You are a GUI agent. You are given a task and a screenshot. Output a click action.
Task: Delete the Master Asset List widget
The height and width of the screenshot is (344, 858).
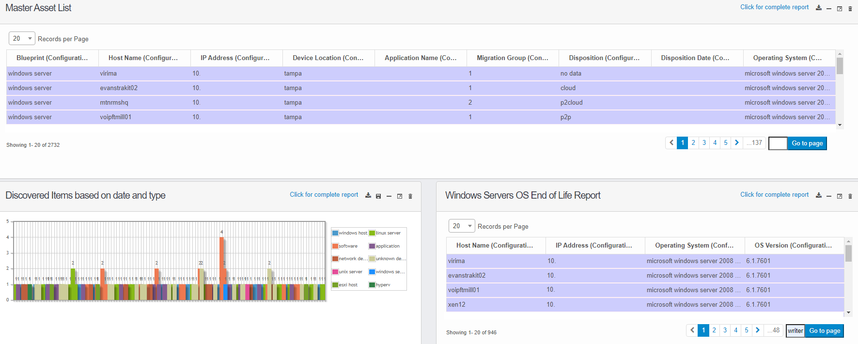tap(850, 8)
